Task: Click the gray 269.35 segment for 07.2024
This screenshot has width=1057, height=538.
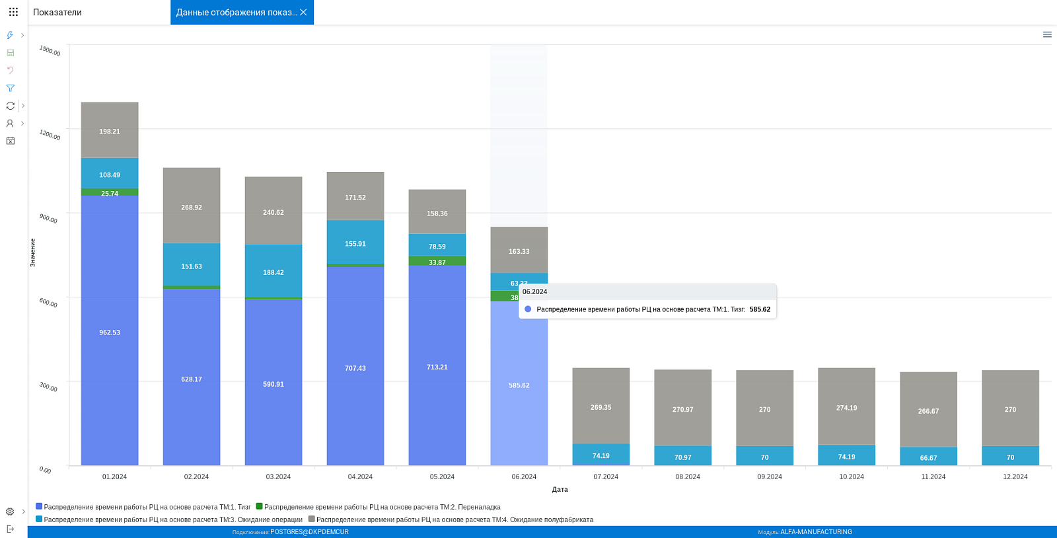Action: point(601,406)
